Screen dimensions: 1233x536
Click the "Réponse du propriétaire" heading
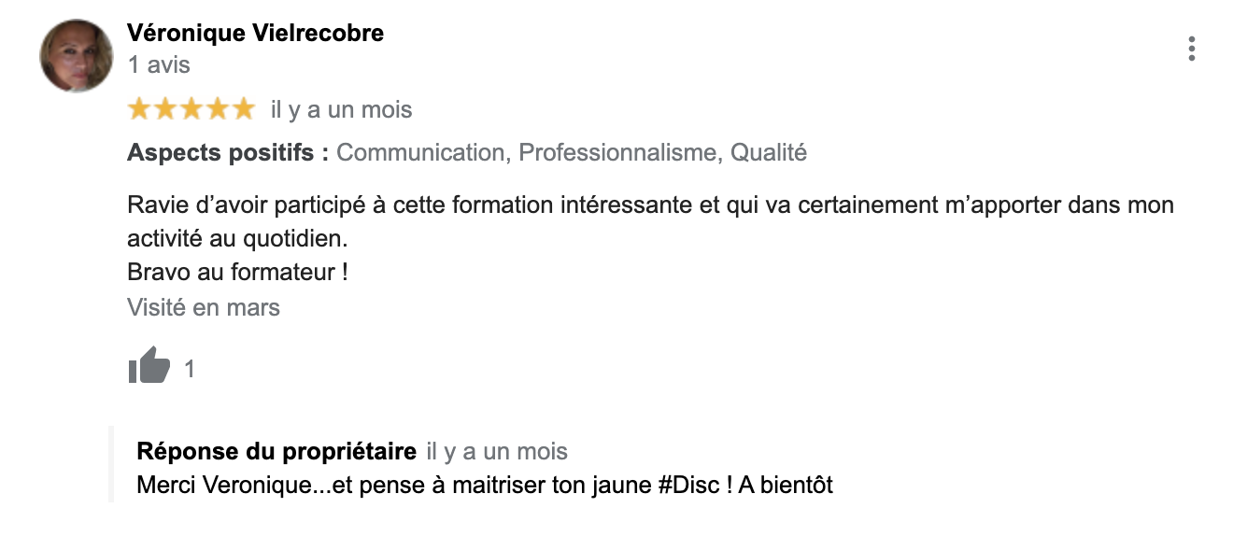pyautogui.click(x=276, y=452)
